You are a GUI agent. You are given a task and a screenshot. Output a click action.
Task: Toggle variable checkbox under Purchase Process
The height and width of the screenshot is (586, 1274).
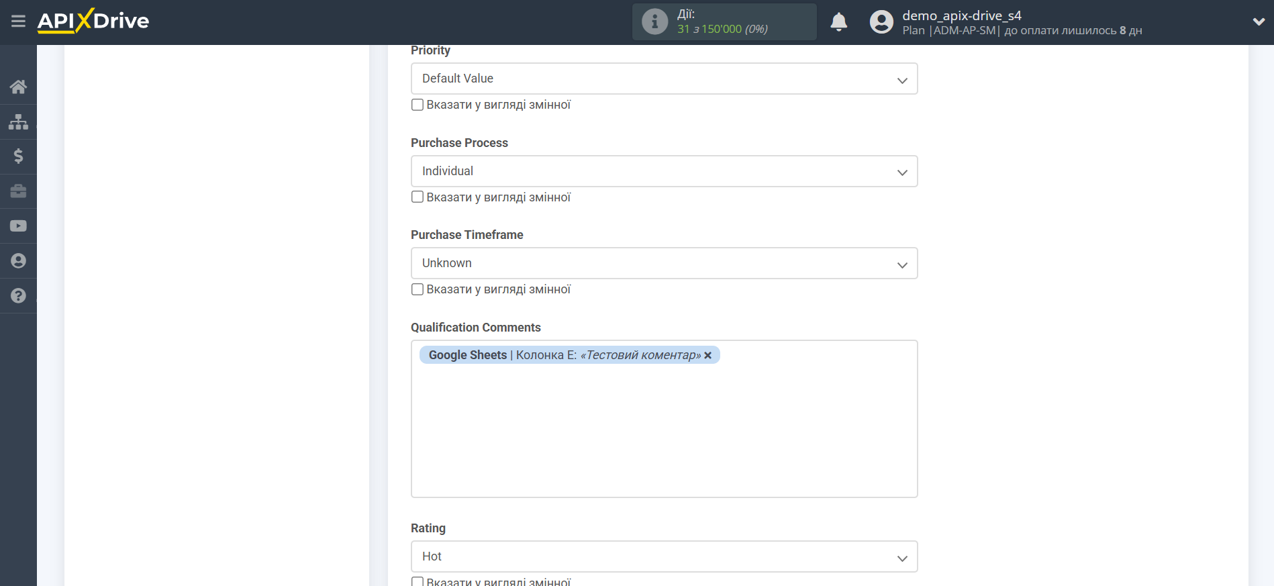(x=418, y=197)
